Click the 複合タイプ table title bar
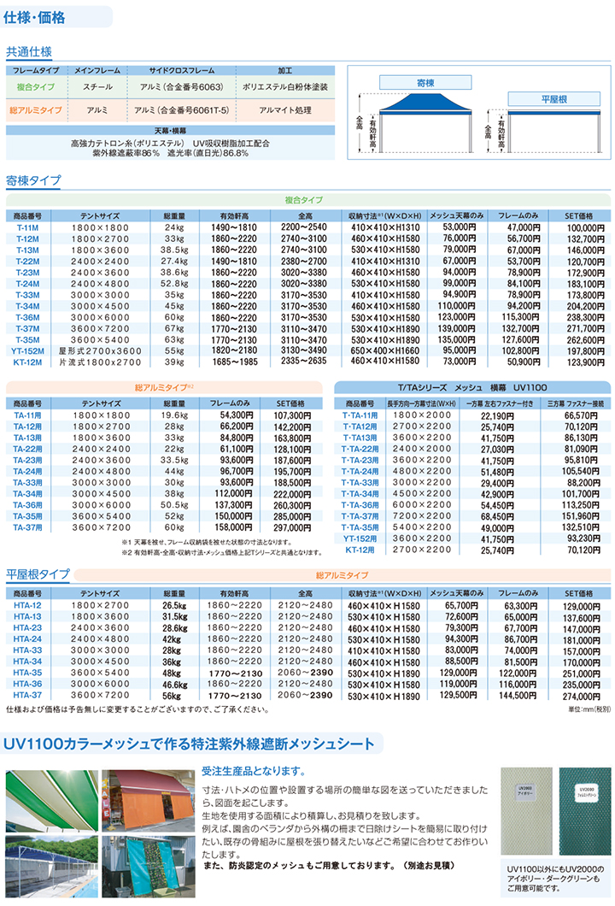 tap(308, 200)
